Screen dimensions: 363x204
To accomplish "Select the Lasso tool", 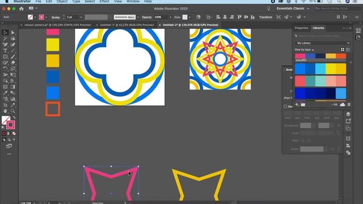I will tap(13, 39).
